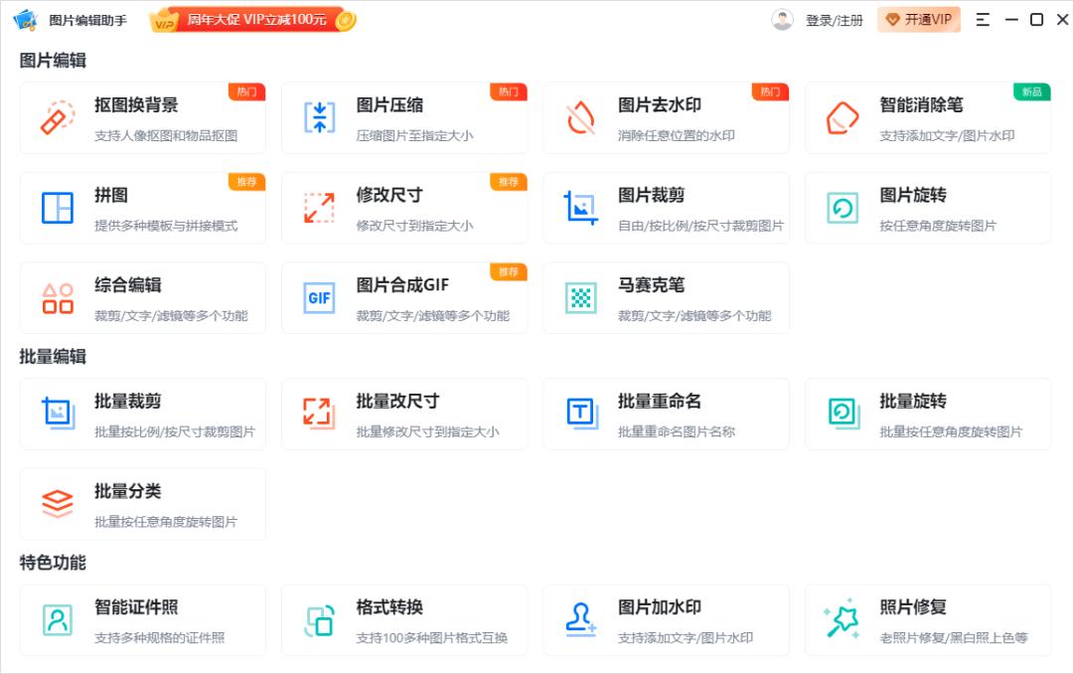
Task: Select the 修改尺寸 resize tool
Action: click(x=404, y=208)
